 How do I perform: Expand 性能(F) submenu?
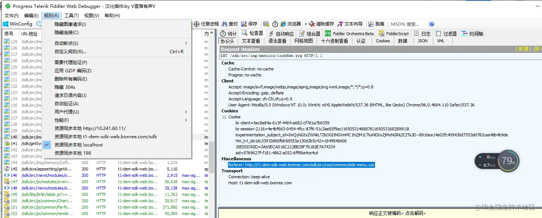coord(117,120)
